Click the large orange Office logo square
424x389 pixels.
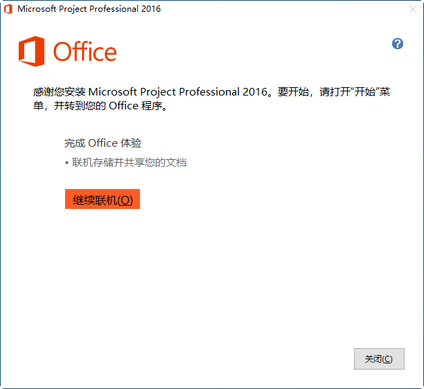click(x=32, y=51)
